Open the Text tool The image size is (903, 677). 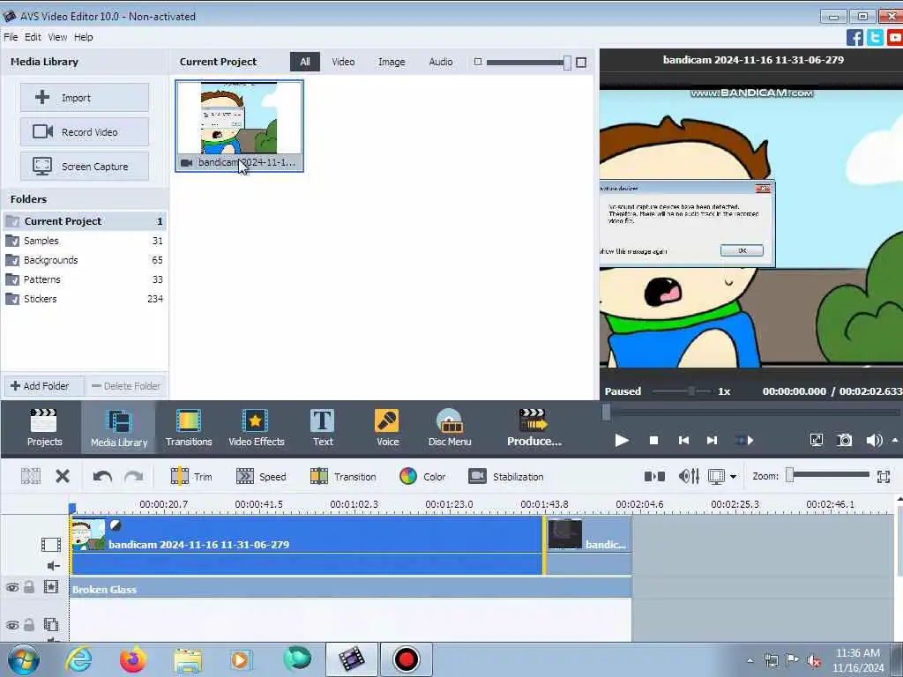coord(323,428)
